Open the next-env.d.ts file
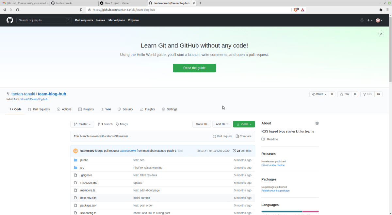 [89, 198]
